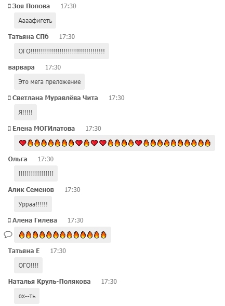This screenshot has height=306, width=225.
Task: Open Алик Семенов's name
Action: tap(31, 190)
